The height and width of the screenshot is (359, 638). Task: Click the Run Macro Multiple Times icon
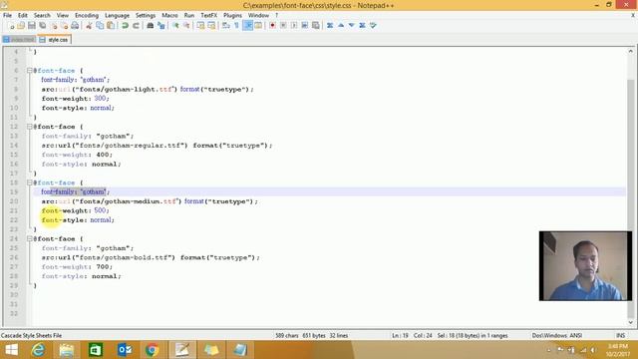[304, 26]
